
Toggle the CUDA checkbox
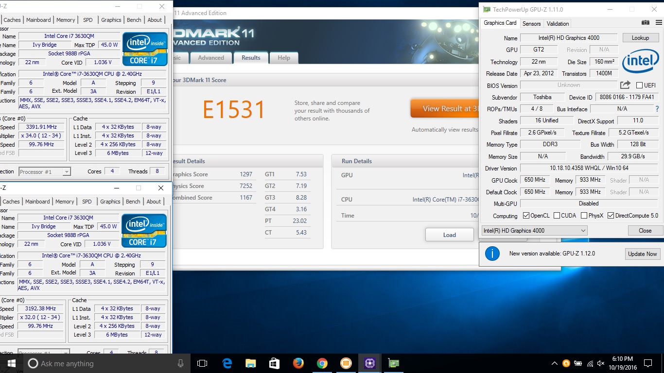click(557, 216)
